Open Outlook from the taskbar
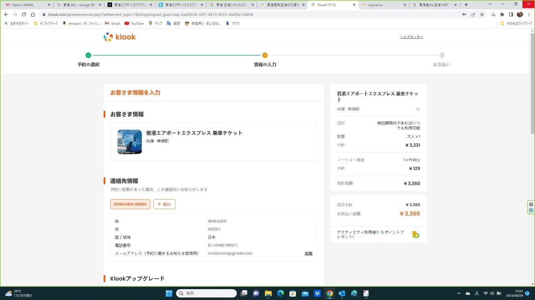The height and width of the screenshot is (300, 535). point(342,293)
